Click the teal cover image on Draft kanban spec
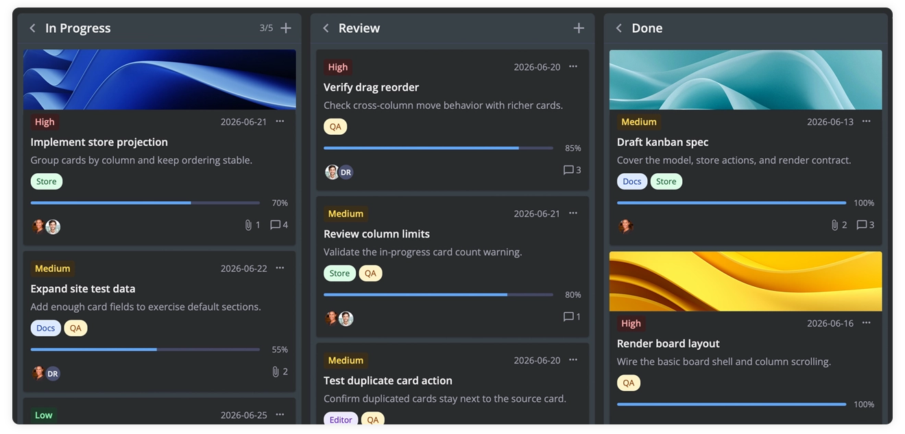The width and height of the screenshot is (905, 434). click(x=746, y=79)
